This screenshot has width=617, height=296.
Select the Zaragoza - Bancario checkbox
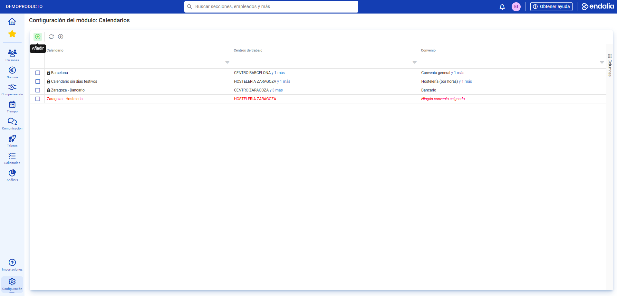tap(38, 90)
